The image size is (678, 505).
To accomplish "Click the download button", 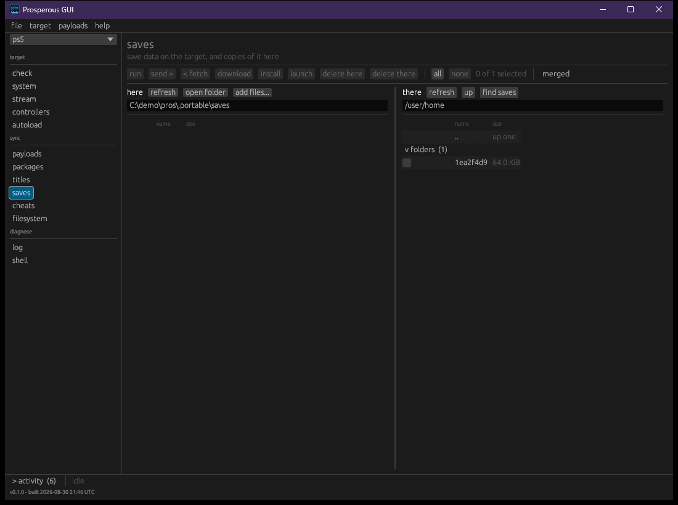I will pos(234,74).
